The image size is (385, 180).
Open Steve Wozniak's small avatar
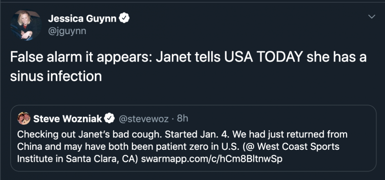pos(24,119)
